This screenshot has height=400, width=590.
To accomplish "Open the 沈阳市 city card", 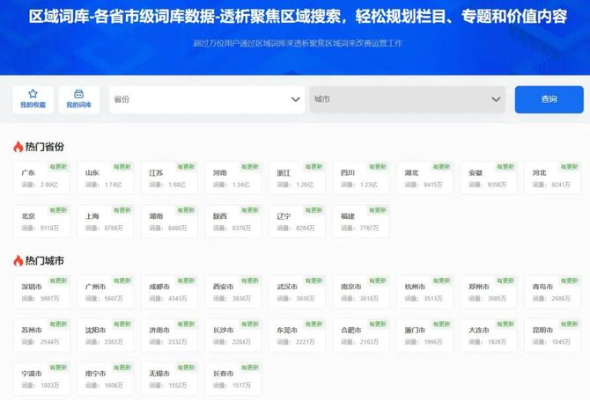I will click(x=106, y=336).
